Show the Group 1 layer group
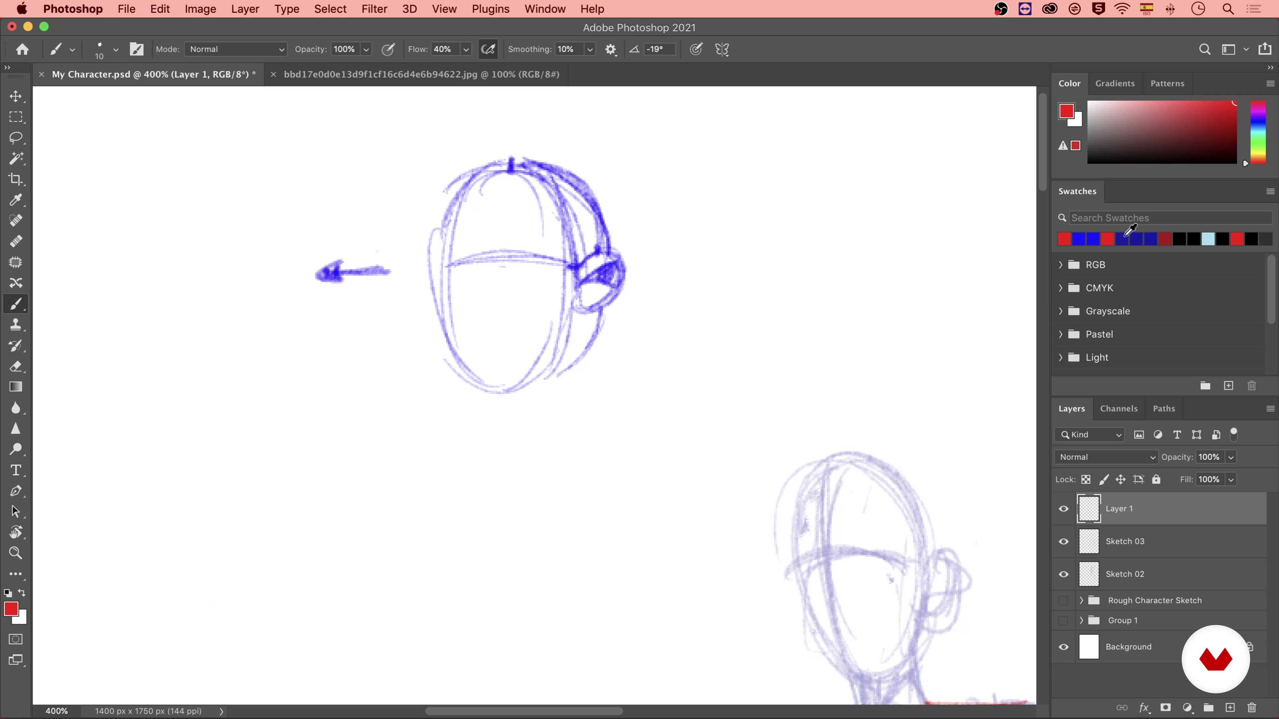The width and height of the screenshot is (1279, 719). tap(1063, 620)
